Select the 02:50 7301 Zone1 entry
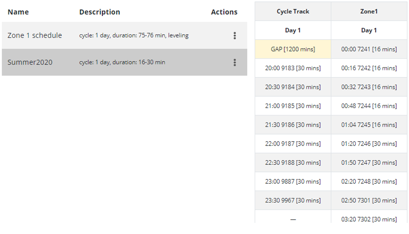The image size is (409, 234). pyautogui.click(x=369, y=200)
